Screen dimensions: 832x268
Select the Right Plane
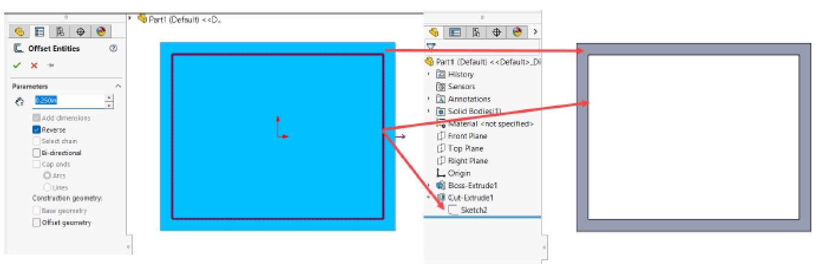[461, 161]
